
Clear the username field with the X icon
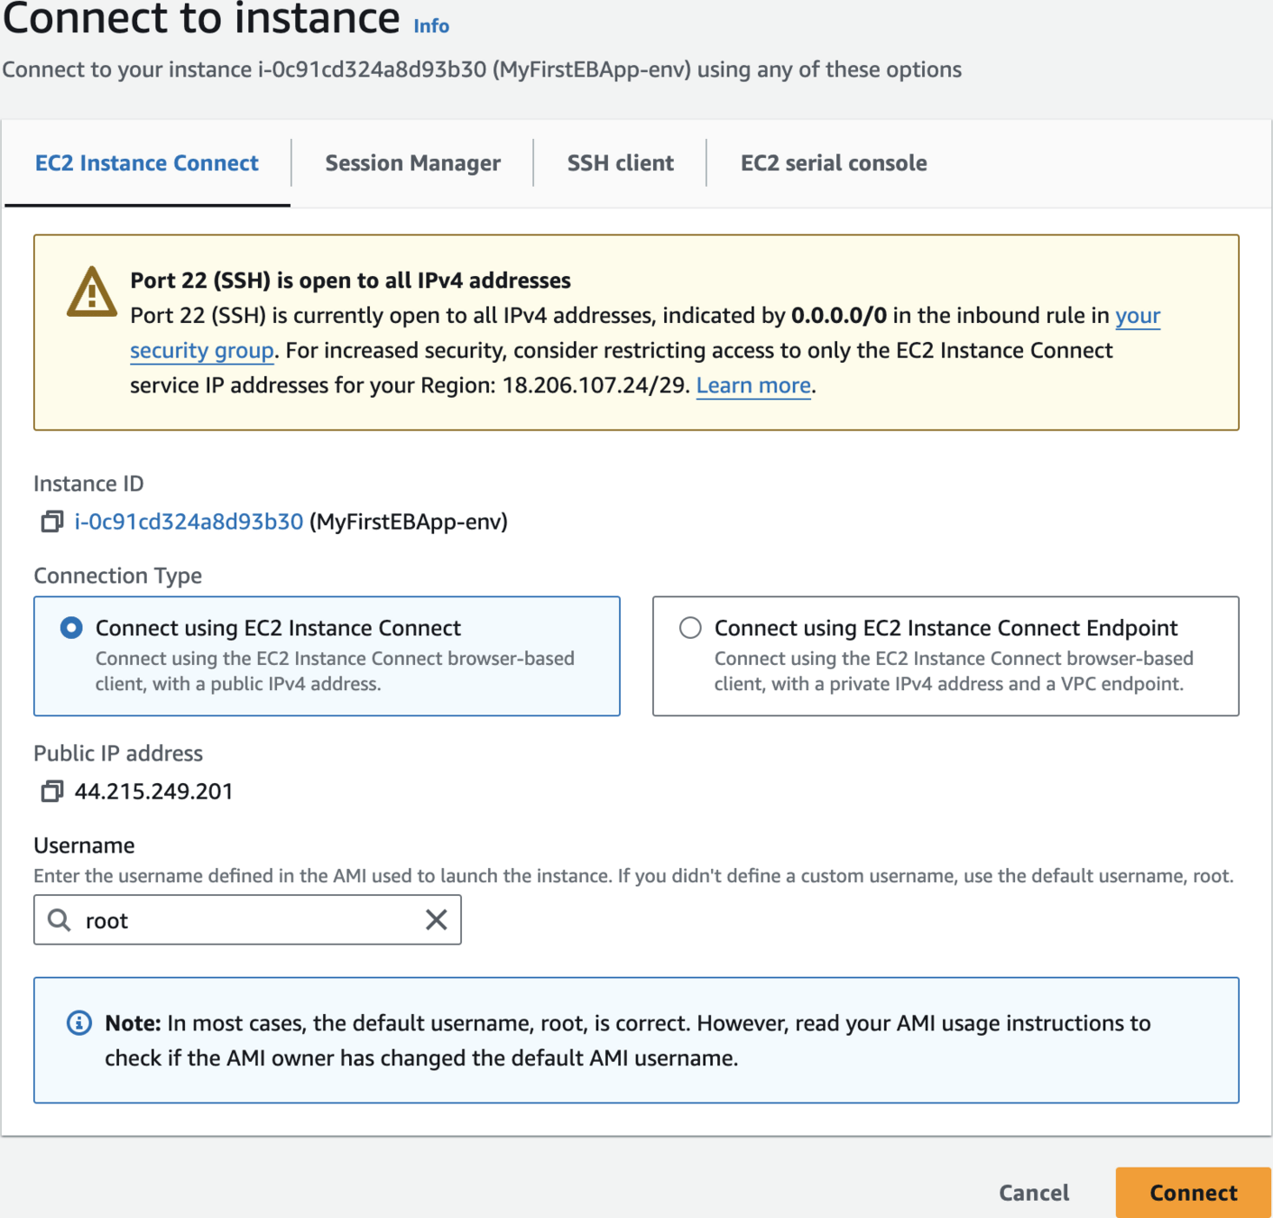click(x=436, y=919)
